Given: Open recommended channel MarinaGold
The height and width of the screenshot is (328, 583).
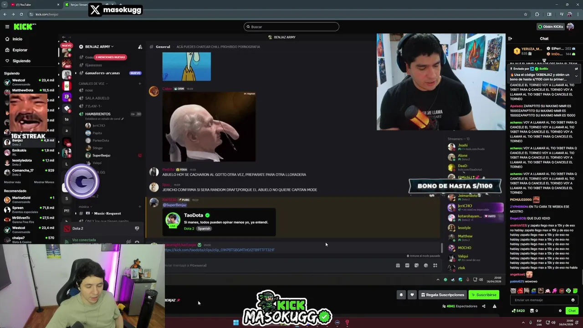Looking at the screenshot, I should tap(29, 200).
